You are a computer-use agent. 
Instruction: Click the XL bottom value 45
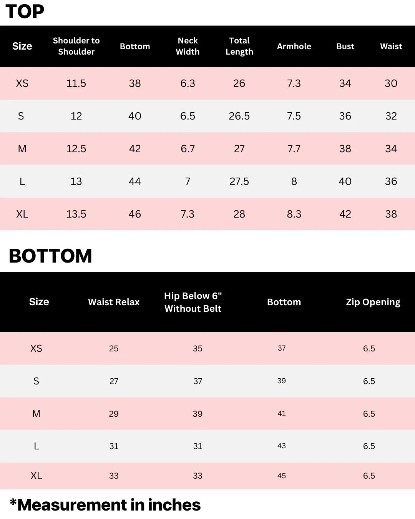[x=282, y=476]
